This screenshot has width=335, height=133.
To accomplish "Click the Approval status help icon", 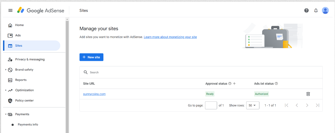I will (x=230, y=84).
